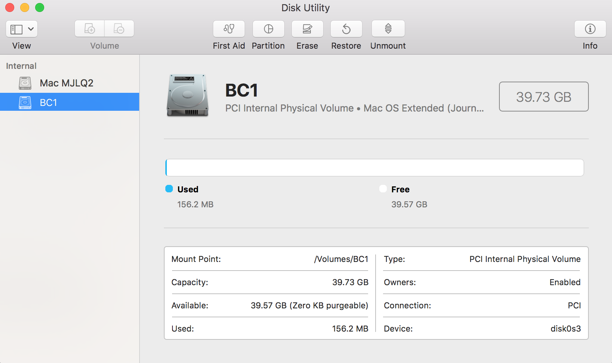The height and width of the screenshot is (363, 612).
Task: Click the Erase toolbar icon
Action: 307,29
